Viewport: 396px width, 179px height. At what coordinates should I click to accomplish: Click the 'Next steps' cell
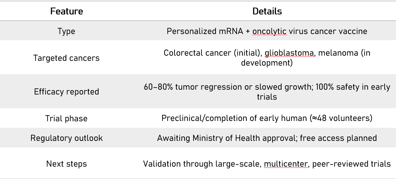pyautogui.click(x=67, y=164)
